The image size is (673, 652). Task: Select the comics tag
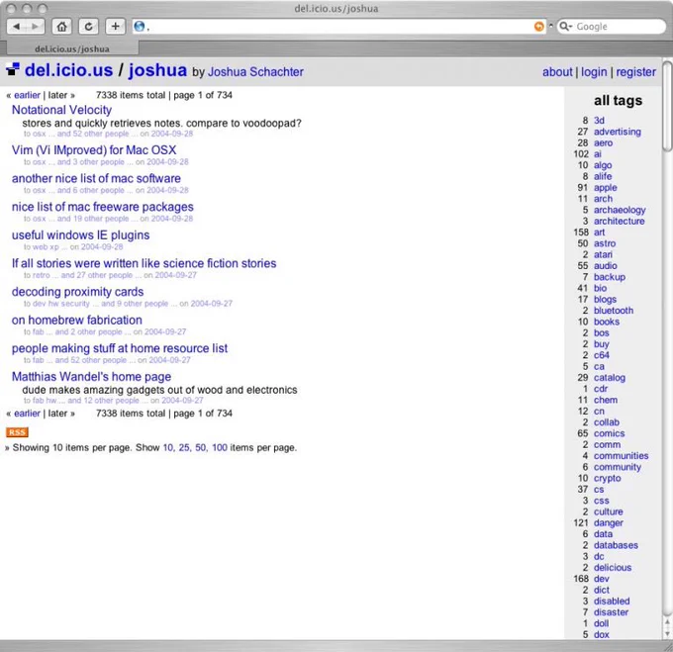609,433
